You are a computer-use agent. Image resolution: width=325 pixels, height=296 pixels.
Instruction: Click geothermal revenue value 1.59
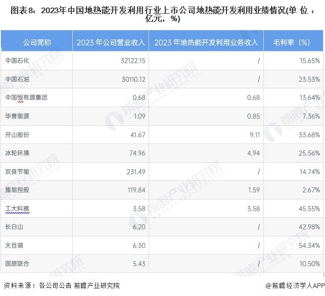tap(254, 190)
